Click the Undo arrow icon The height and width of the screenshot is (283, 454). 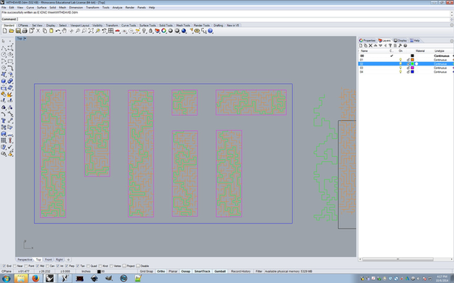(x=58, y=31)
